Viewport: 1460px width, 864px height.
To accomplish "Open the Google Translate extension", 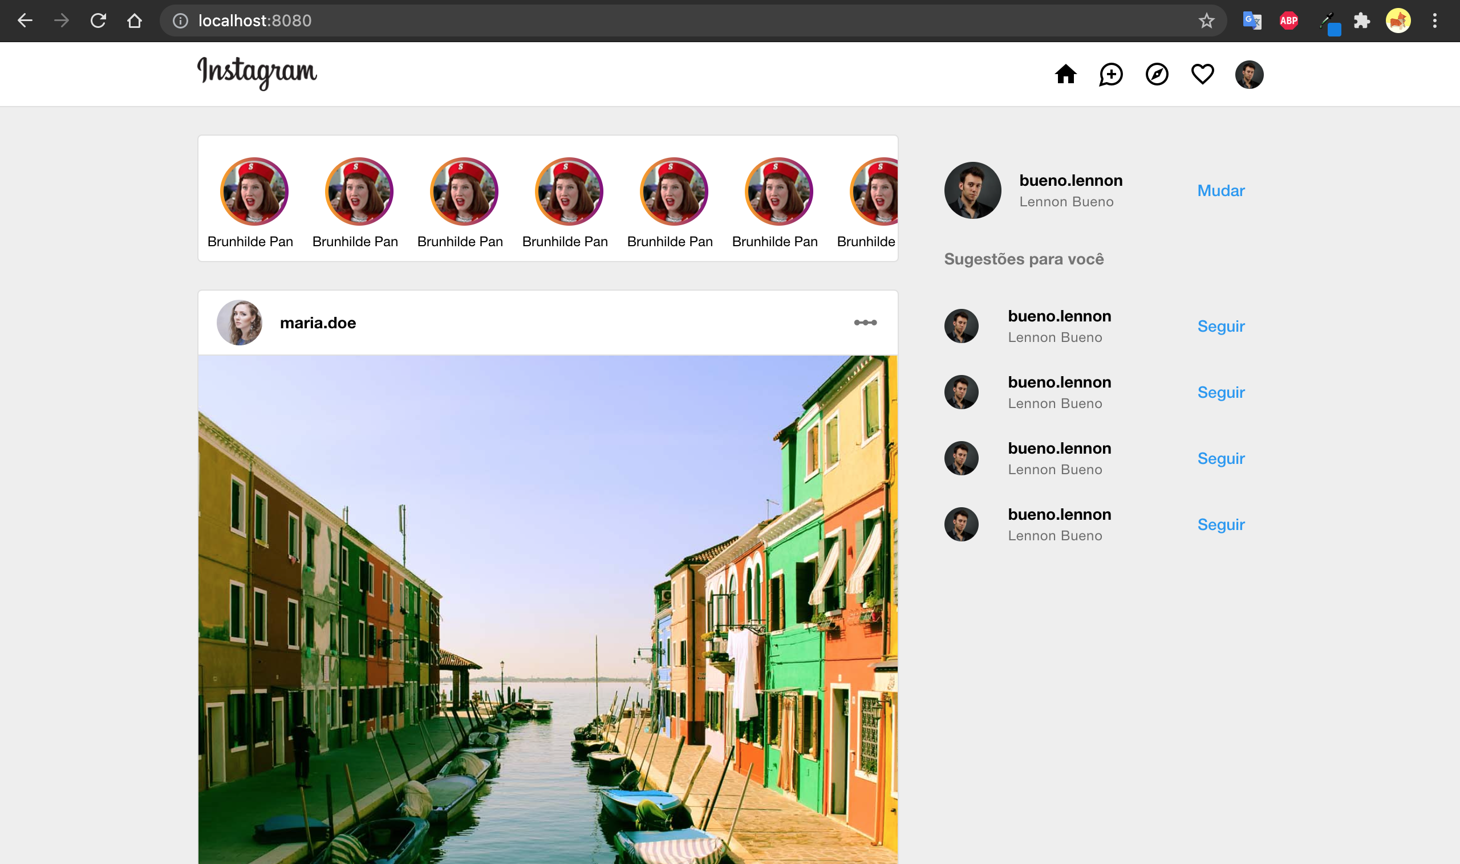I will (x=1251, y=21).
